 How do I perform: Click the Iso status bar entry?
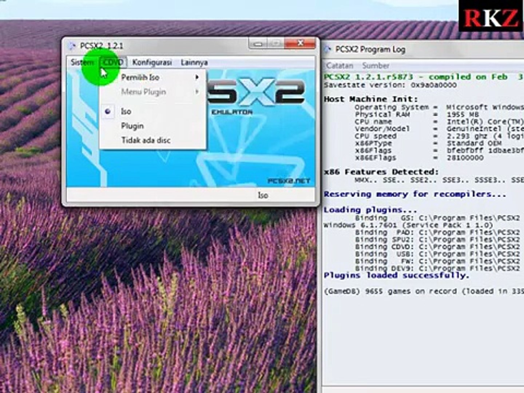(263, 195)
